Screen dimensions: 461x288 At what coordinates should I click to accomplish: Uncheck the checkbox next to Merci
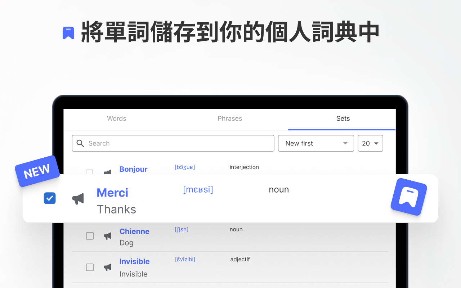[x=50, y=198]
